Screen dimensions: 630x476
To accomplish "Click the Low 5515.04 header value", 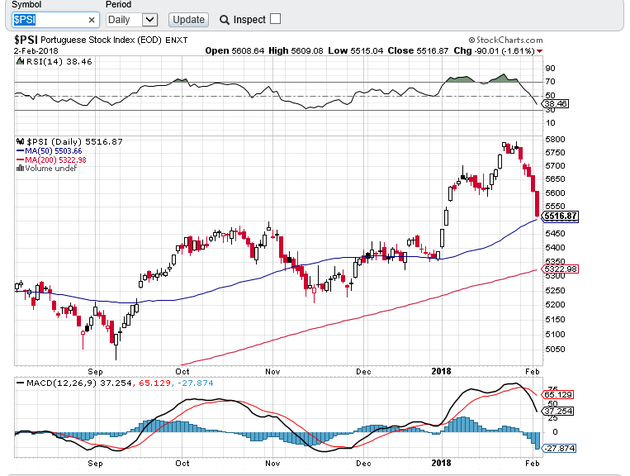I will tap(356, 50).
